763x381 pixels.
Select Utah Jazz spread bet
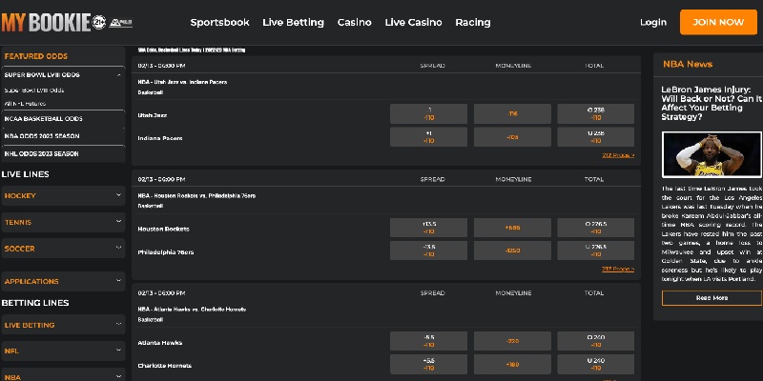click(x=428, y=113)
